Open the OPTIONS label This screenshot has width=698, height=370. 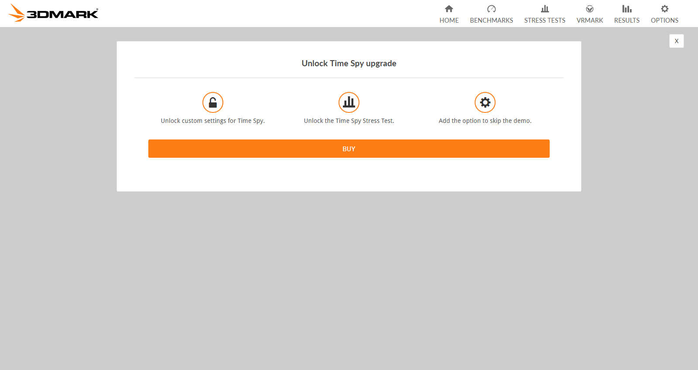665,20
